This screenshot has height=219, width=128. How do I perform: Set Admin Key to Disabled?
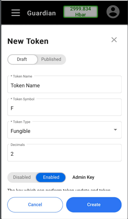tap(22, 177)
